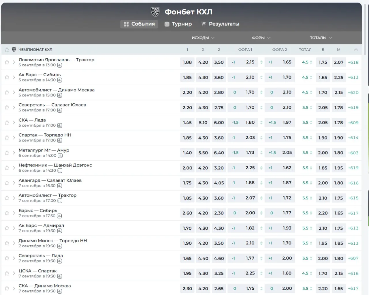This screenshot has height=295, width=369.
Task: Expand the Автомобилист — Трактор row chevron
Action: click(14, 198)
